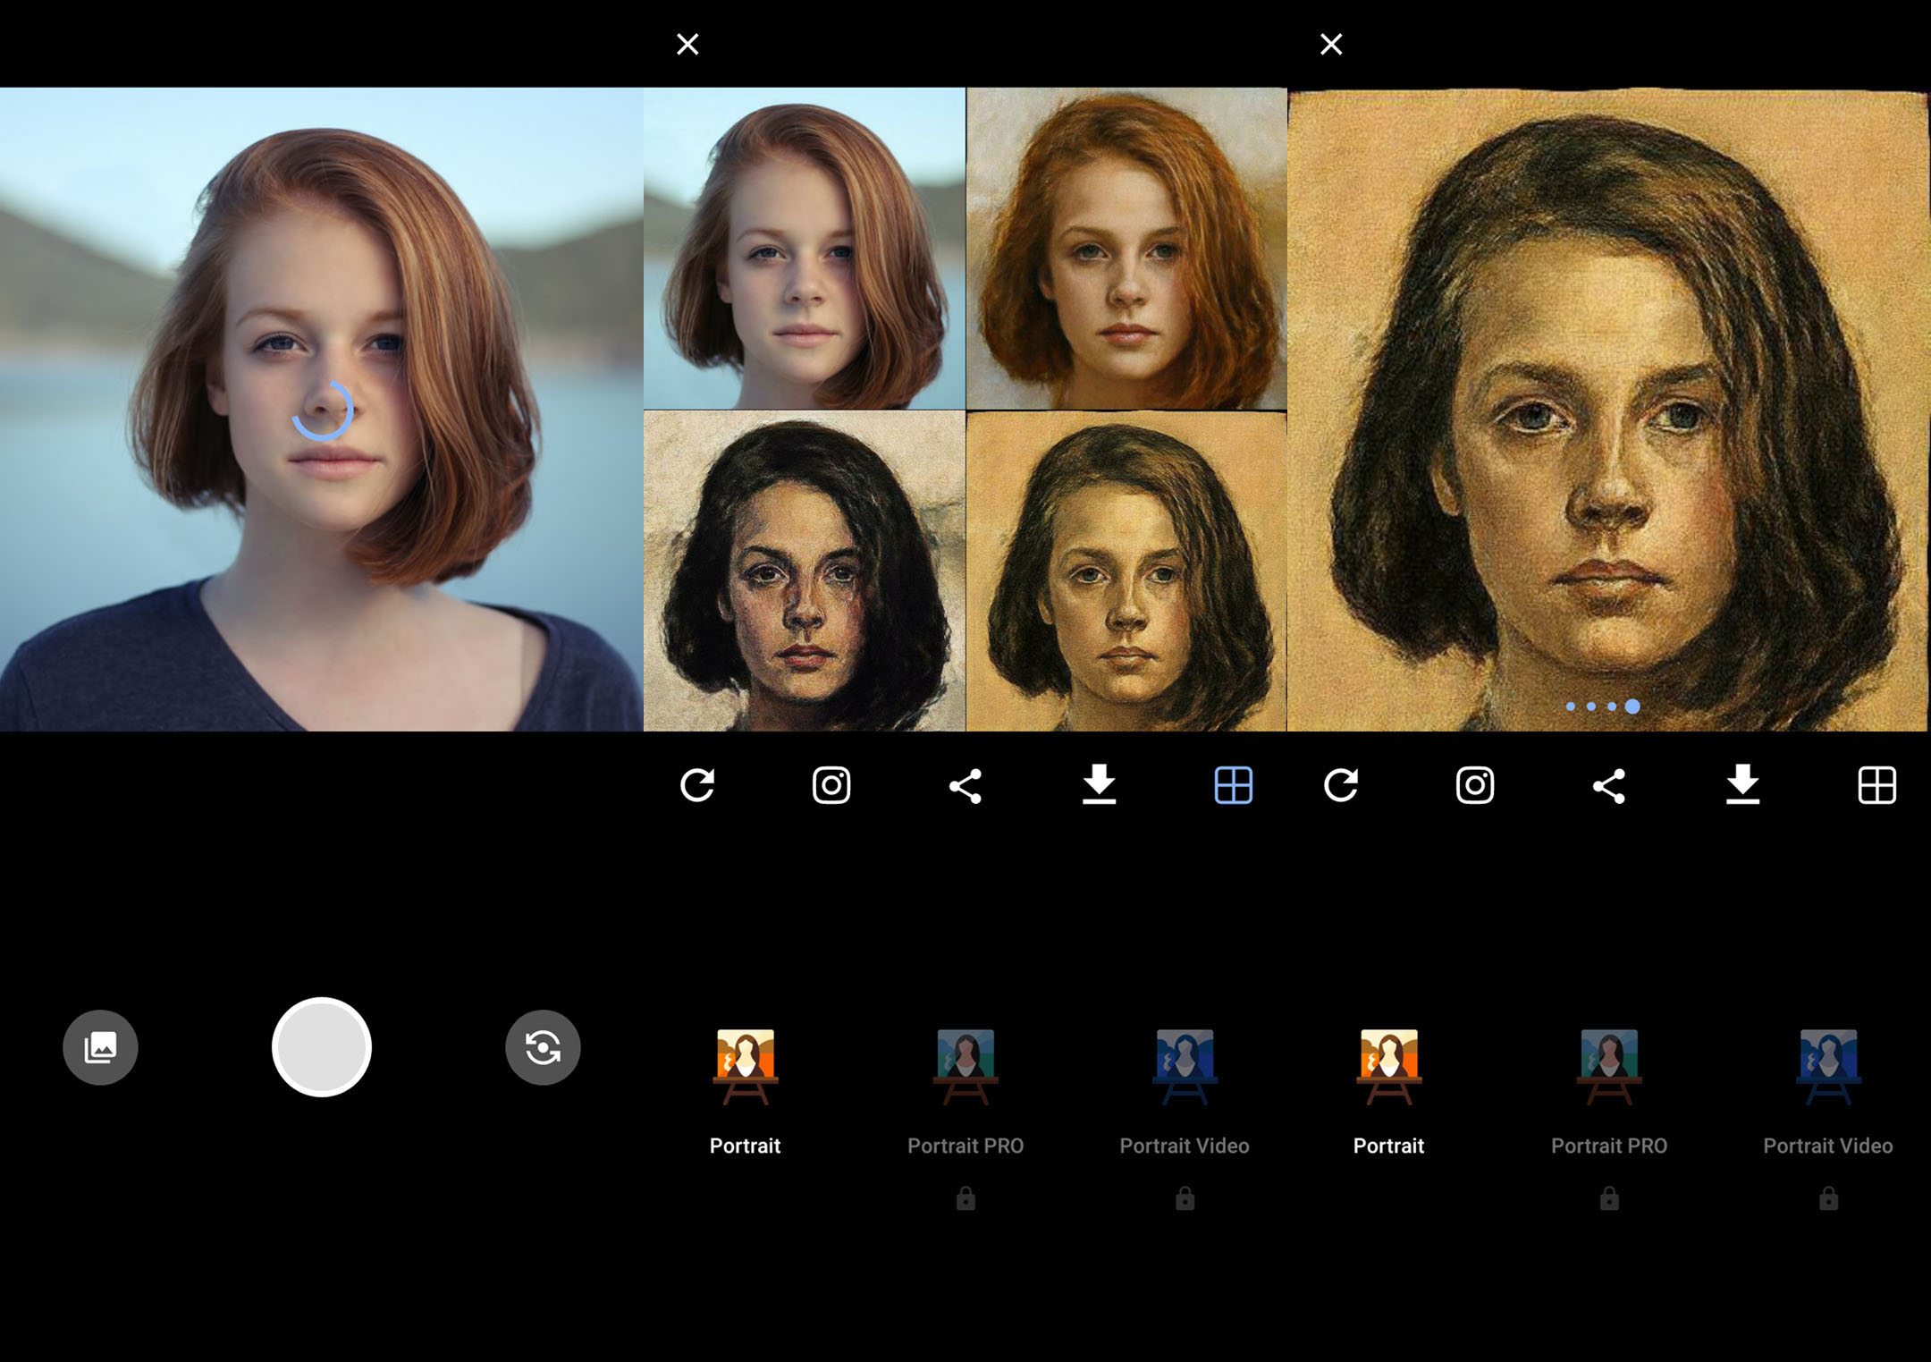Download the image from single portrait screen

(x=1743, y=784)
